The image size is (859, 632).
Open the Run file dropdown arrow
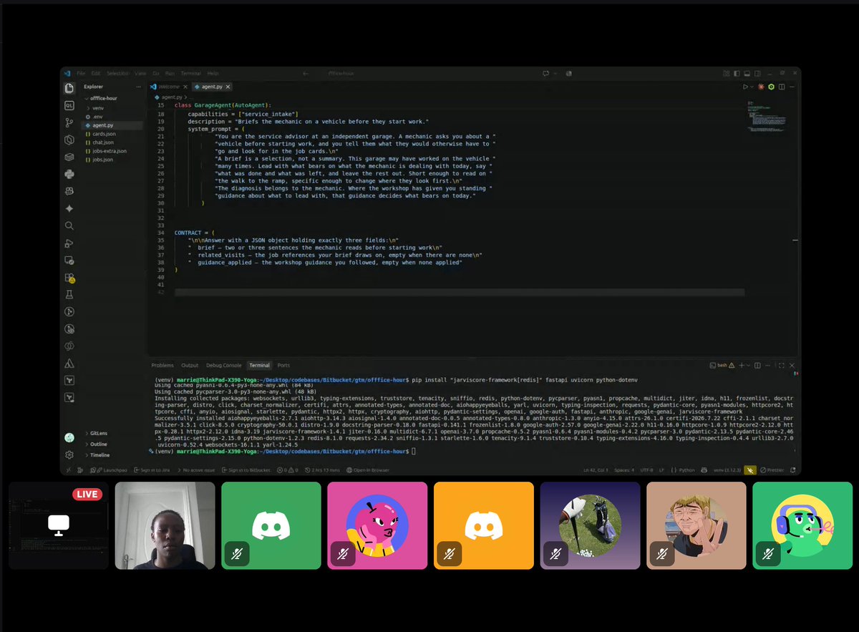(752, 87)
